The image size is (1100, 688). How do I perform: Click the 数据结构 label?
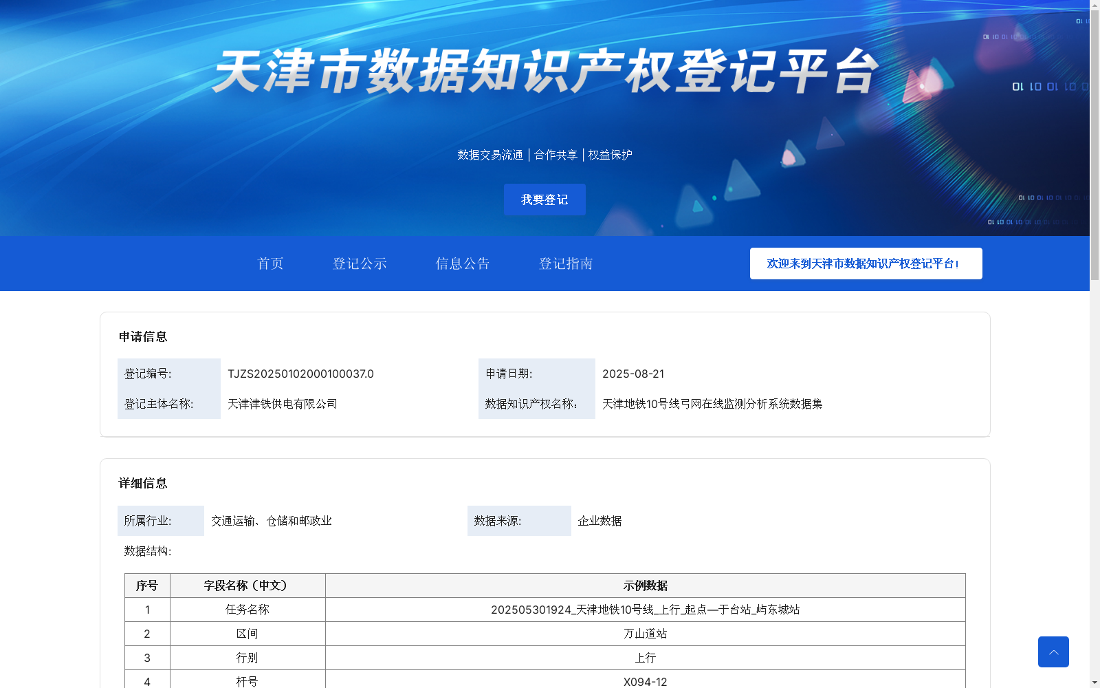point(148,551)
